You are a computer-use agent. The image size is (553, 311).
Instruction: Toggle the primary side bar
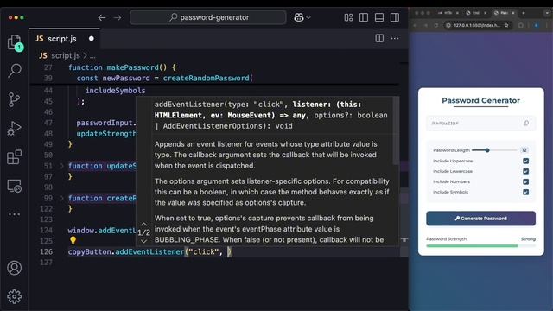364,17
